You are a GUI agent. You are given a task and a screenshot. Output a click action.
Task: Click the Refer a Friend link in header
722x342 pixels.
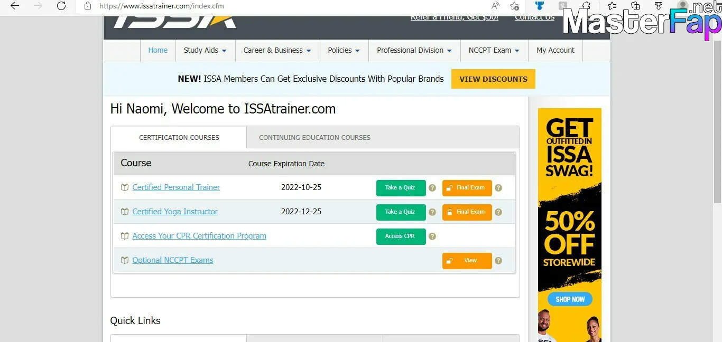[455, 17]
